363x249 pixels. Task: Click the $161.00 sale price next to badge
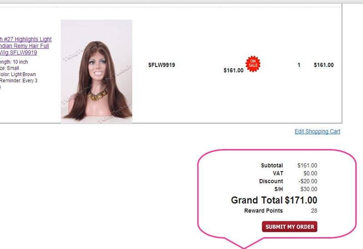point(234,70)
